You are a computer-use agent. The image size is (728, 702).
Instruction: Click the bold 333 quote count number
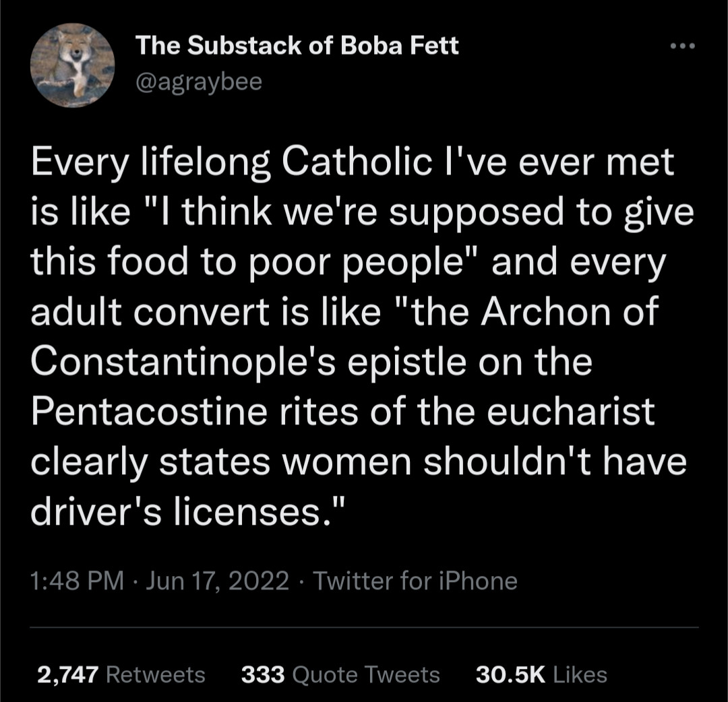tap(263, 674)
